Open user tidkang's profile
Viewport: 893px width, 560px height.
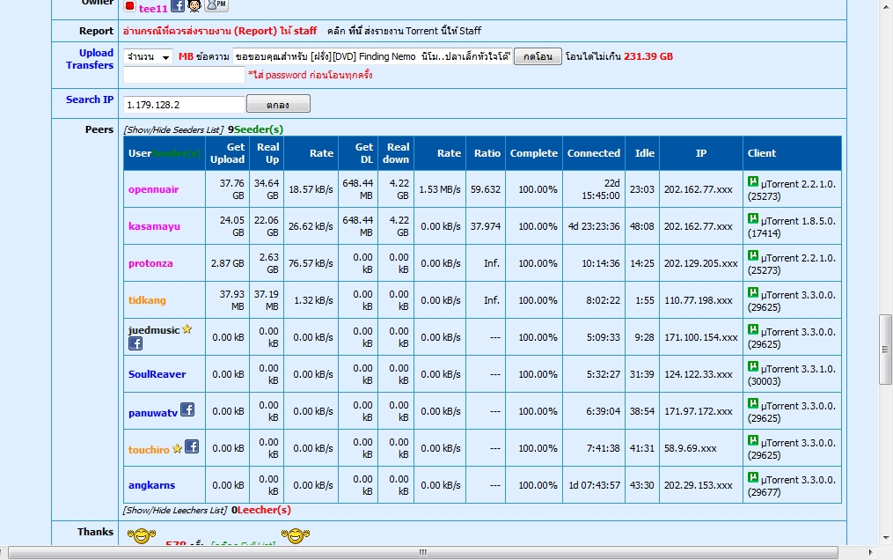click(x=147, y=300)
